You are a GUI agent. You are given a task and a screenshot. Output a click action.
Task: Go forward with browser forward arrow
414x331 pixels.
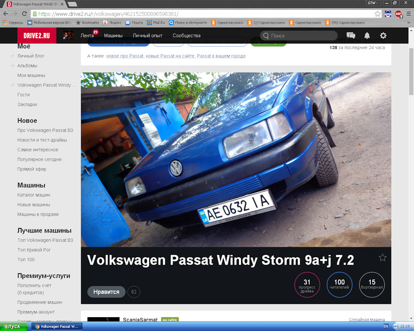pos(15,14)
